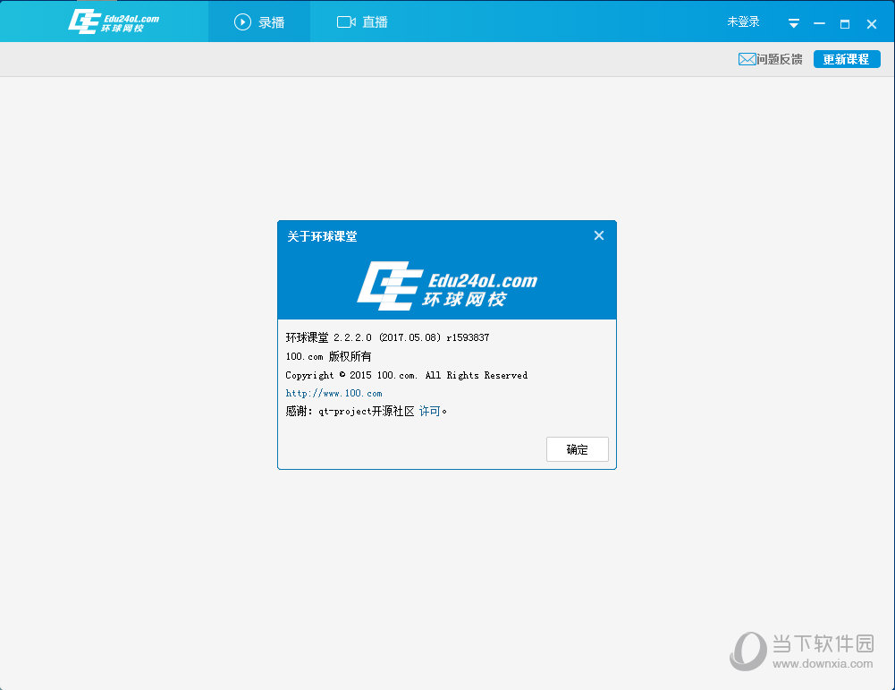Maximize the 环球课堂 window
895x690 pixels.
click(845, 23)
